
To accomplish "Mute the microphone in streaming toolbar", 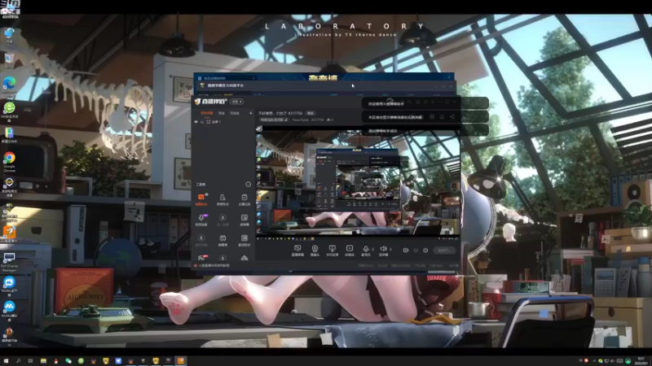I will pos(365,250).
